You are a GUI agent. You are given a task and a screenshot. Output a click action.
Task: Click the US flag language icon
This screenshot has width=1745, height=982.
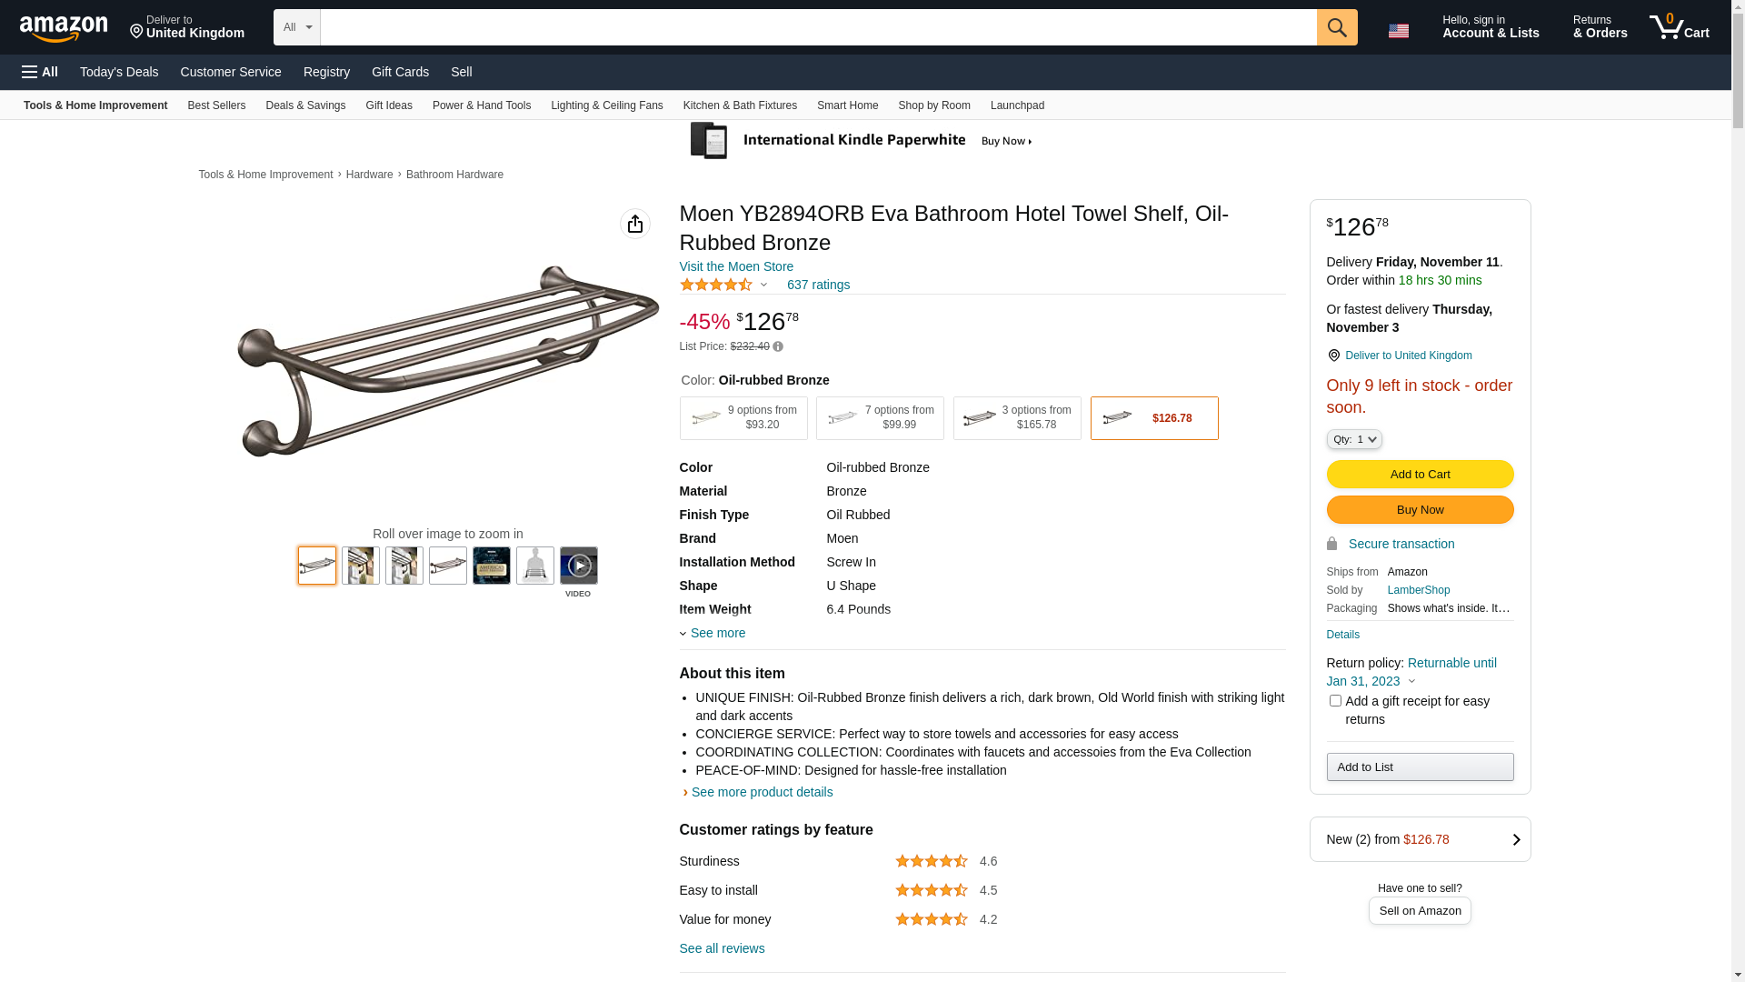pos(1398,31)
